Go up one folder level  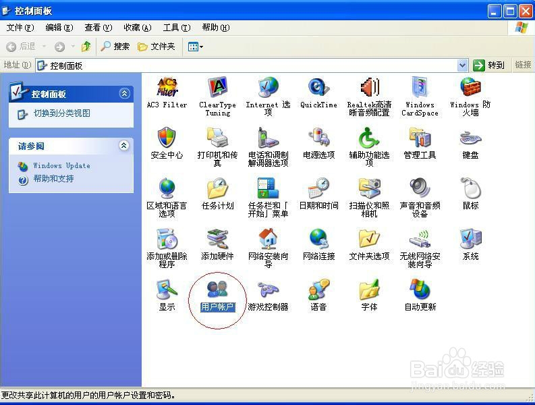[x=86, y=47]
